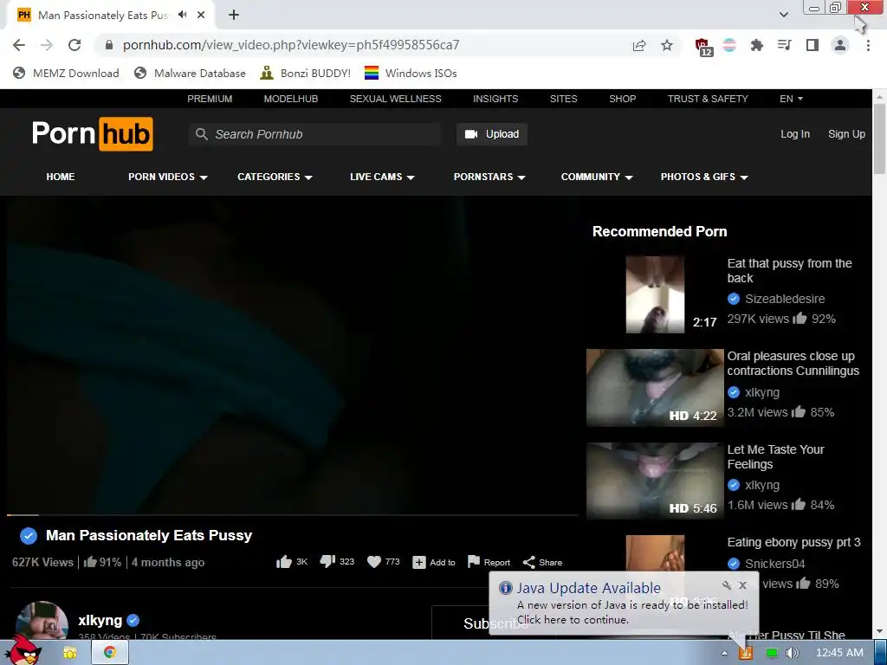887x665 pixels.
Task: Open the SHOP top bar link
Action: coord(622,99)
